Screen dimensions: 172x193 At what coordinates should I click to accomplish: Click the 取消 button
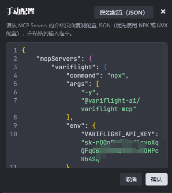131,179
